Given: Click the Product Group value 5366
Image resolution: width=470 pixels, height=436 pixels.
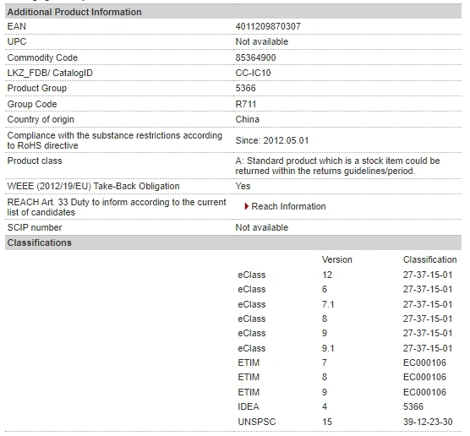Looking at the screenshot, I should pos(245,88).
